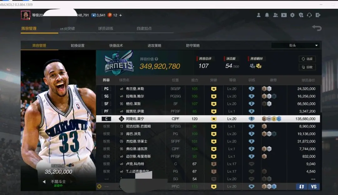The image size is (338, 195).
Task: Click the back arrow icon
Action: (317, 28)
